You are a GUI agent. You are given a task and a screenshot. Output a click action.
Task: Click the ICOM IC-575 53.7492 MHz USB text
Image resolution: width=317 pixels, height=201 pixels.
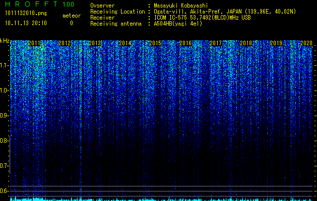click(x=202, y=18)
